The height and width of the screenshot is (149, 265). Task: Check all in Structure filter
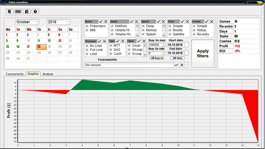point(100,41)
